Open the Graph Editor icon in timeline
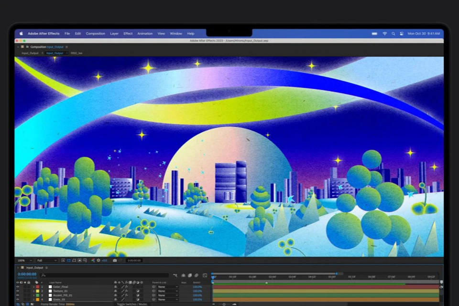Image resolution: width=459 pixels, height=306 pixels. (205, 275)
